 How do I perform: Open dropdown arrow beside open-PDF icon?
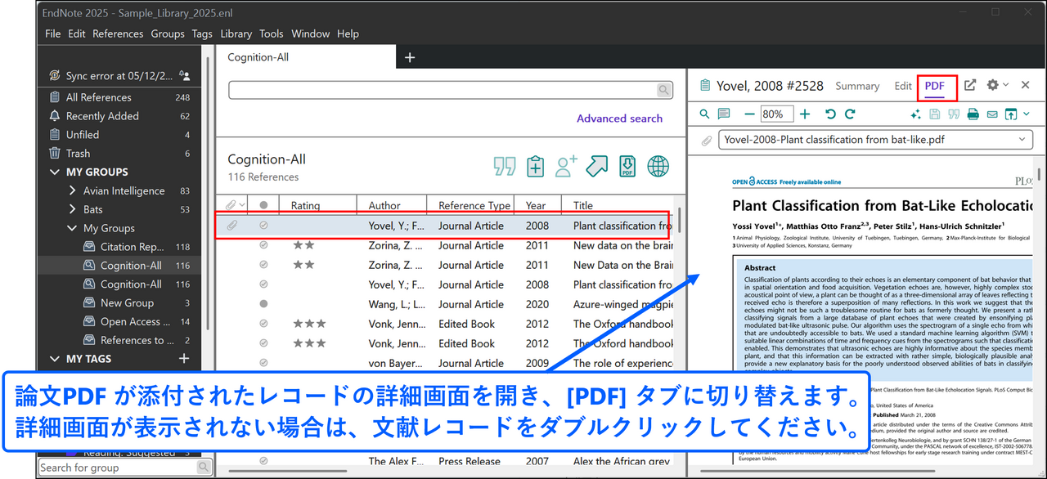pyautogui.click(x=1026, y=114)
